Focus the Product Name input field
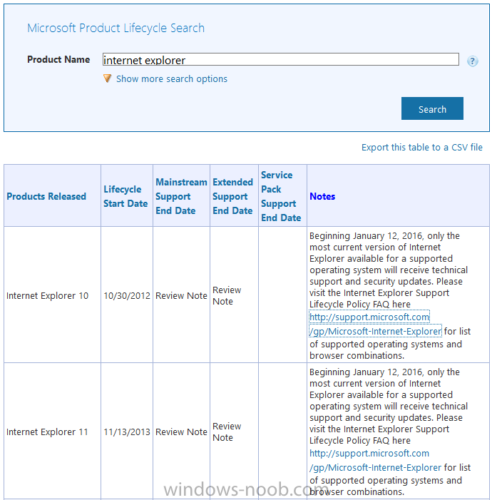The width and height of the screenshot is (492, 500). (x=281, y=60)
